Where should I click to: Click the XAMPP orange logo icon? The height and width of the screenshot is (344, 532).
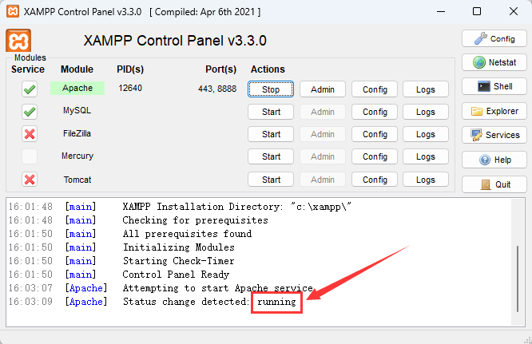[18, 41]
